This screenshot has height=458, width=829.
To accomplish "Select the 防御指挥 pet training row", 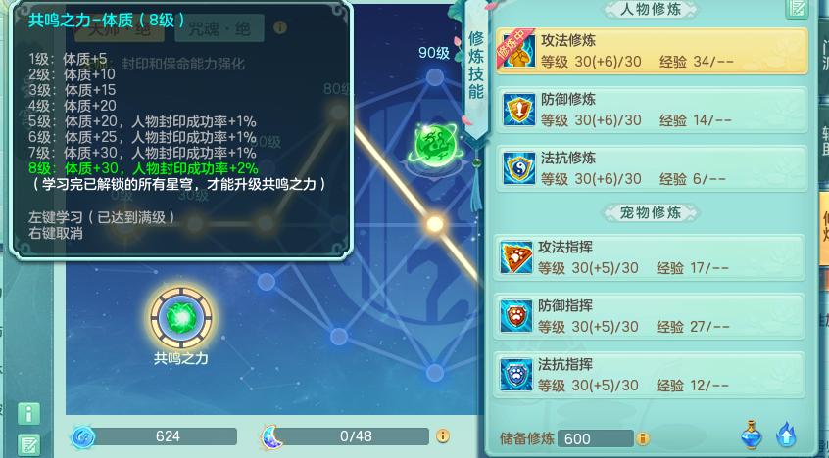I will pyautogui.click(x=649, y=316).
